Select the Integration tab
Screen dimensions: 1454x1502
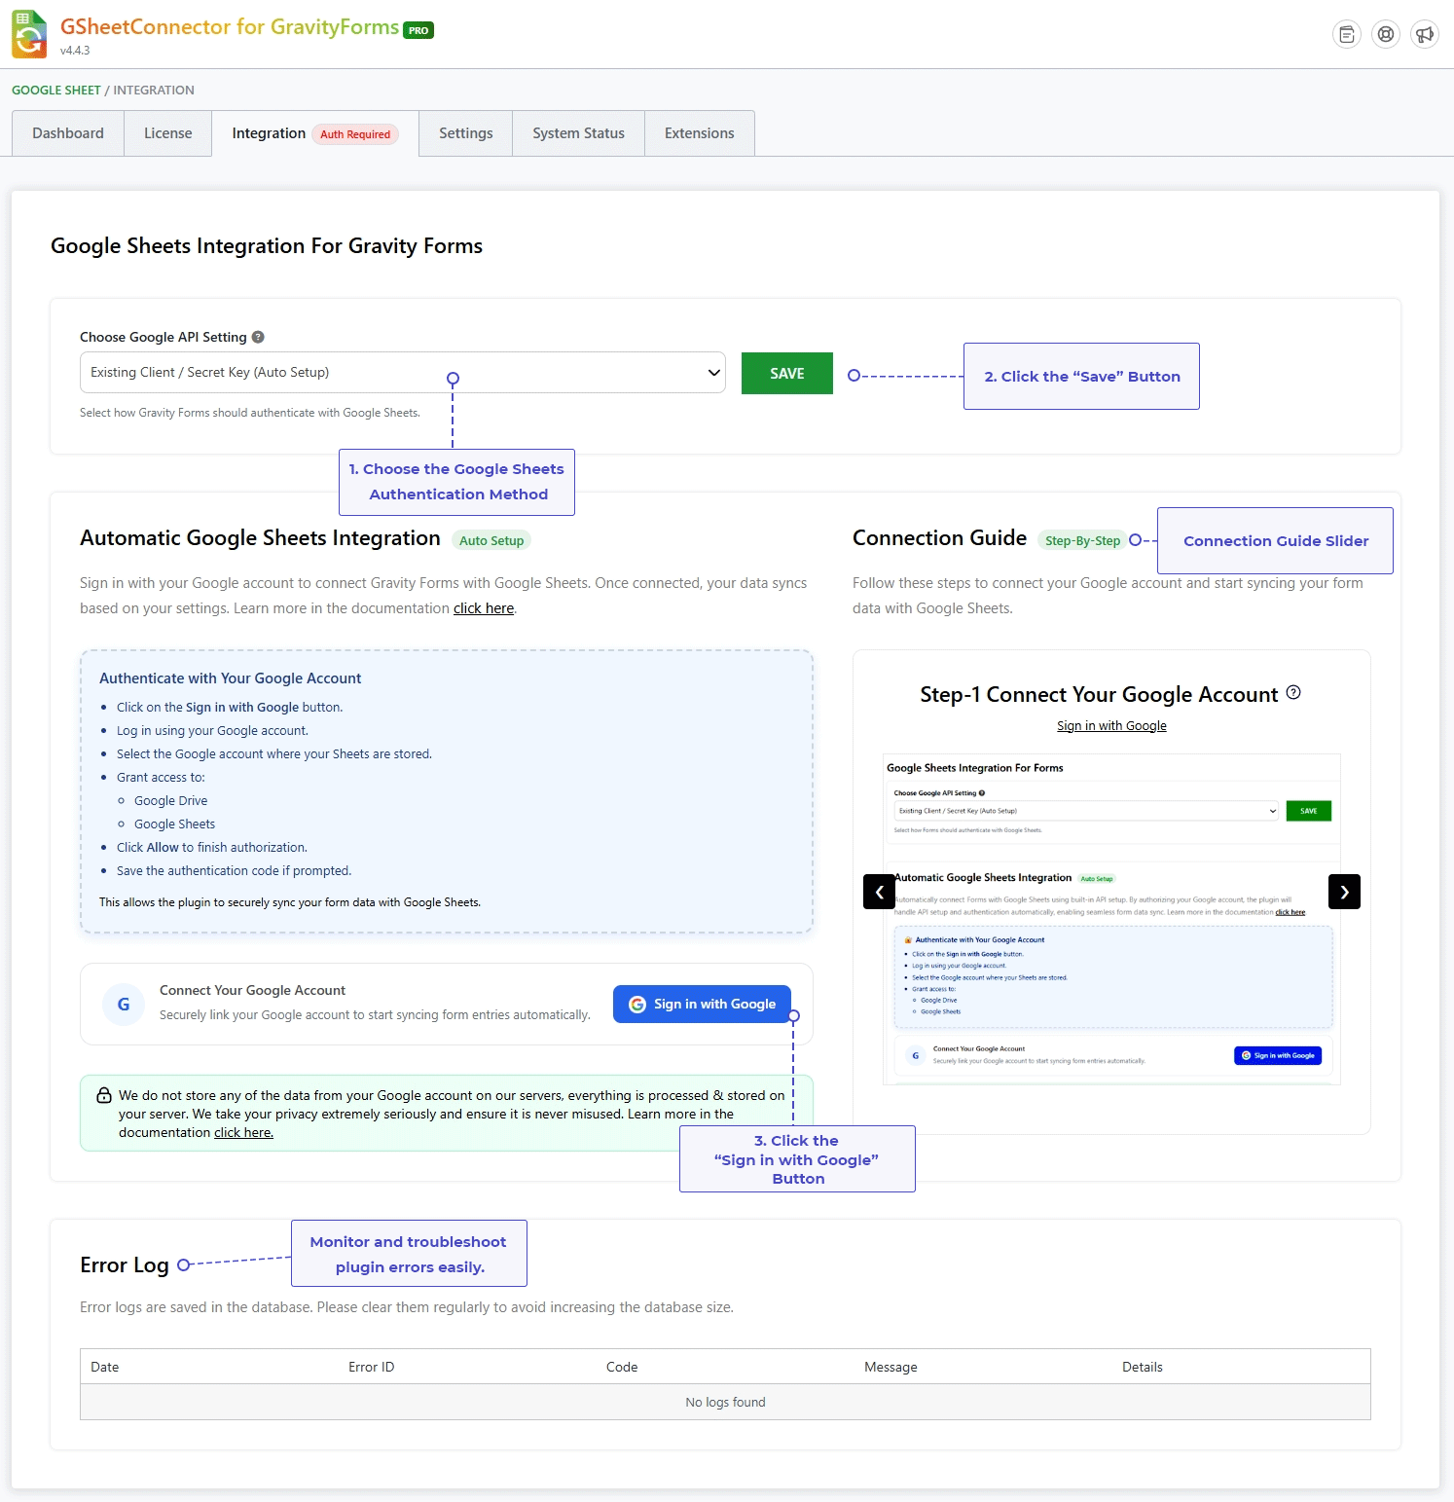tap(315, 133)
